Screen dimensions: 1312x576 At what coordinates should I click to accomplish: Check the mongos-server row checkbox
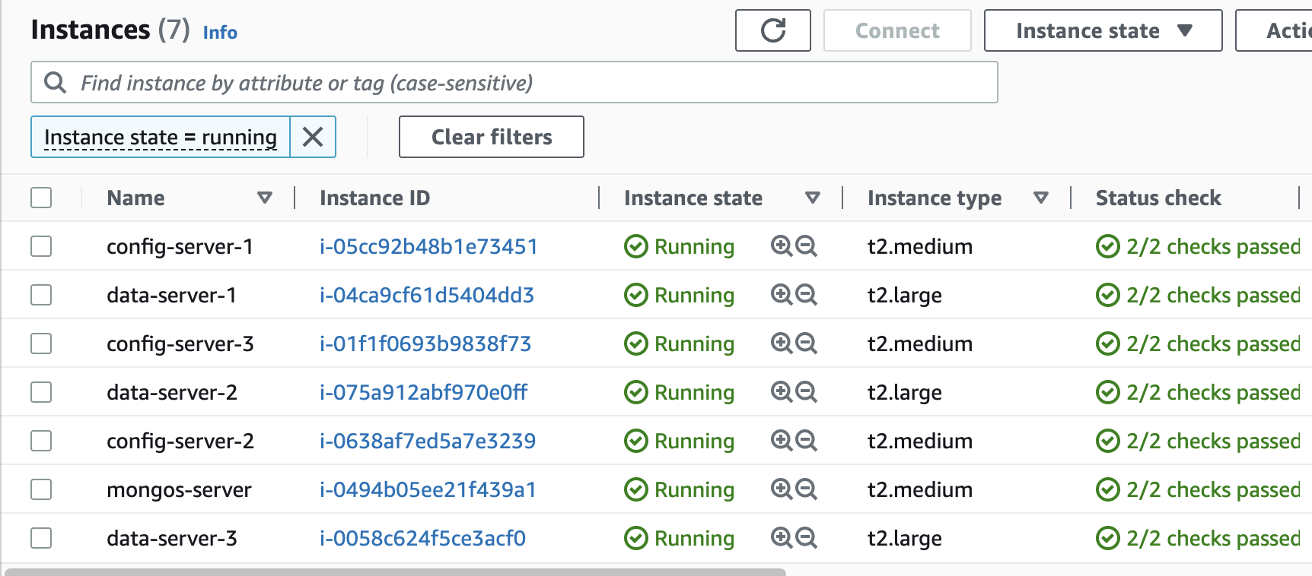click(x=41, y=489)
